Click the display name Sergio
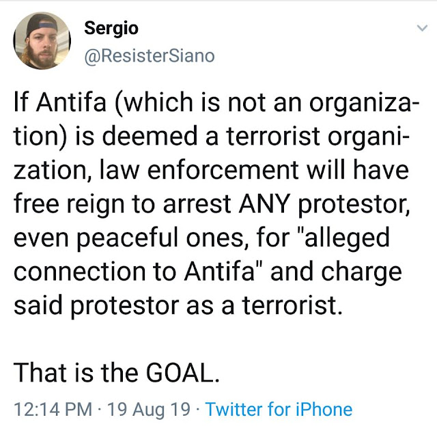 click(111, 29)
